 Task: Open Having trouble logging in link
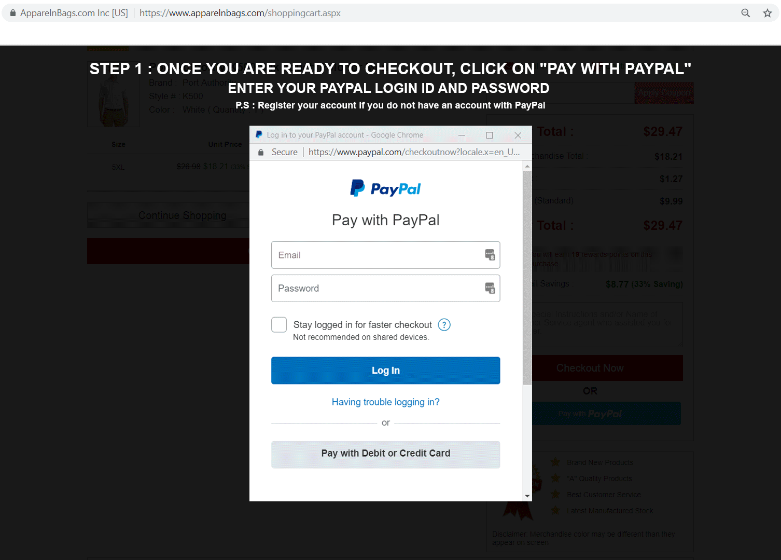coord(386,402)
